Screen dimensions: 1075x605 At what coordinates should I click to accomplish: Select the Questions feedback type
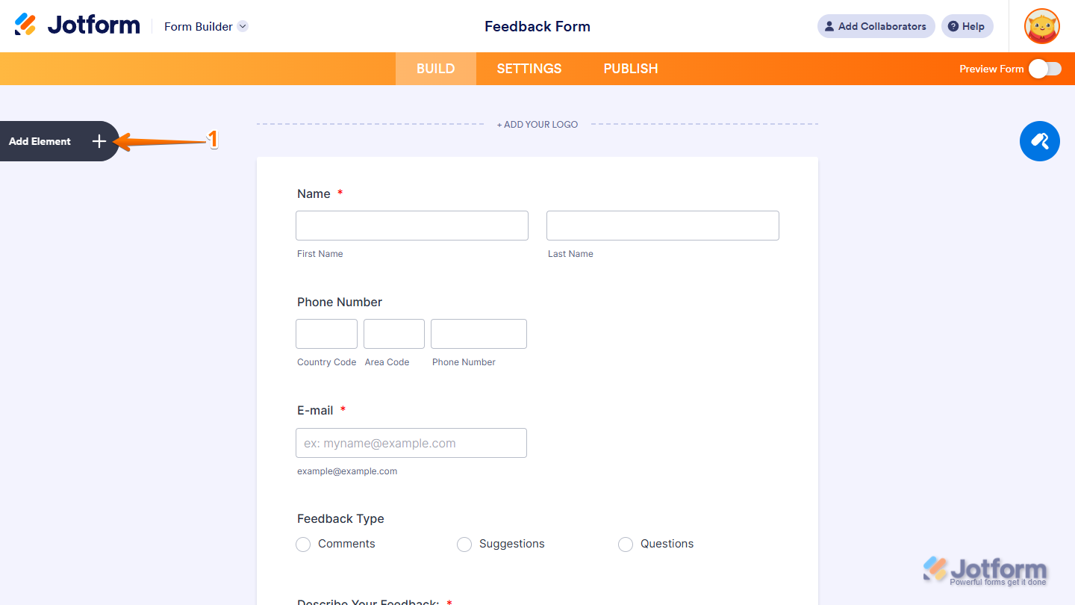tap(626, 544)
